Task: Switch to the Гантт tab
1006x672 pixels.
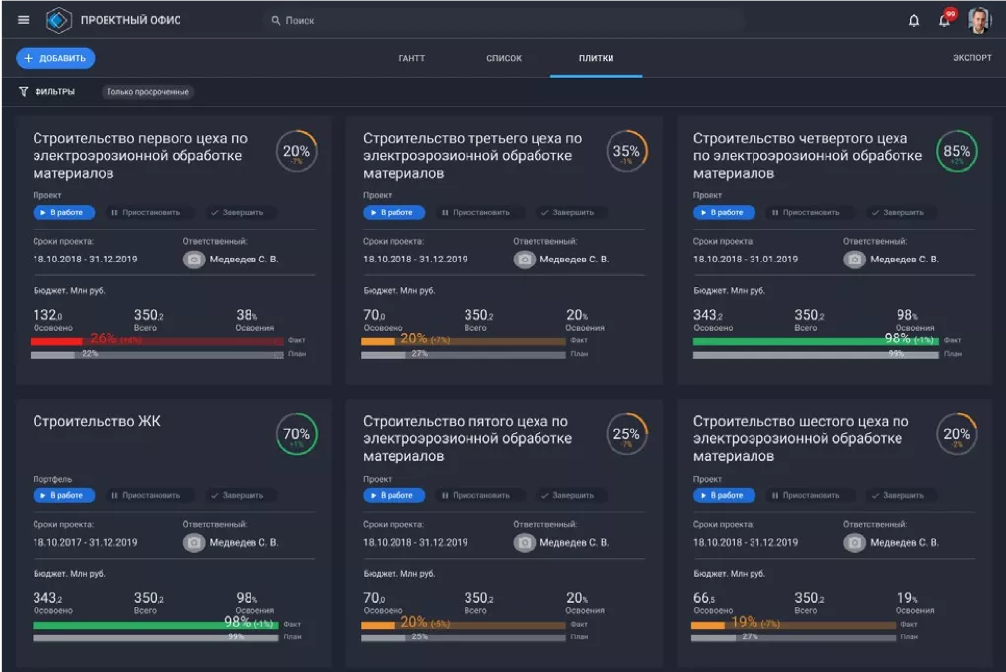Action: (x=411, y=58)
